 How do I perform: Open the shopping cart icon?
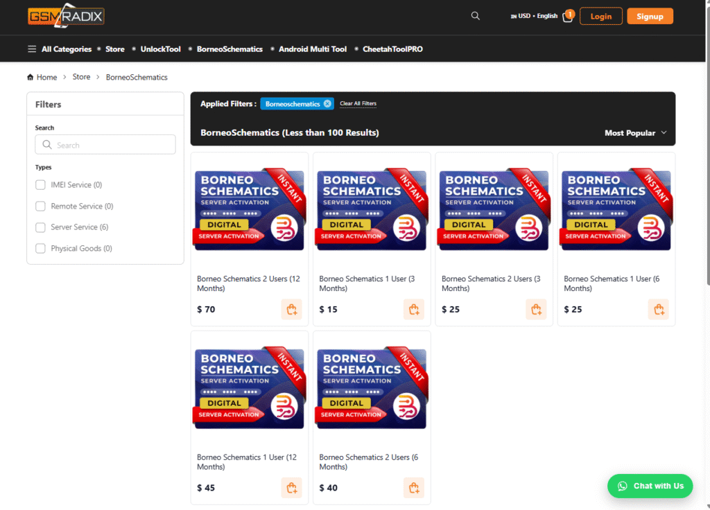[x=567, y=17]
